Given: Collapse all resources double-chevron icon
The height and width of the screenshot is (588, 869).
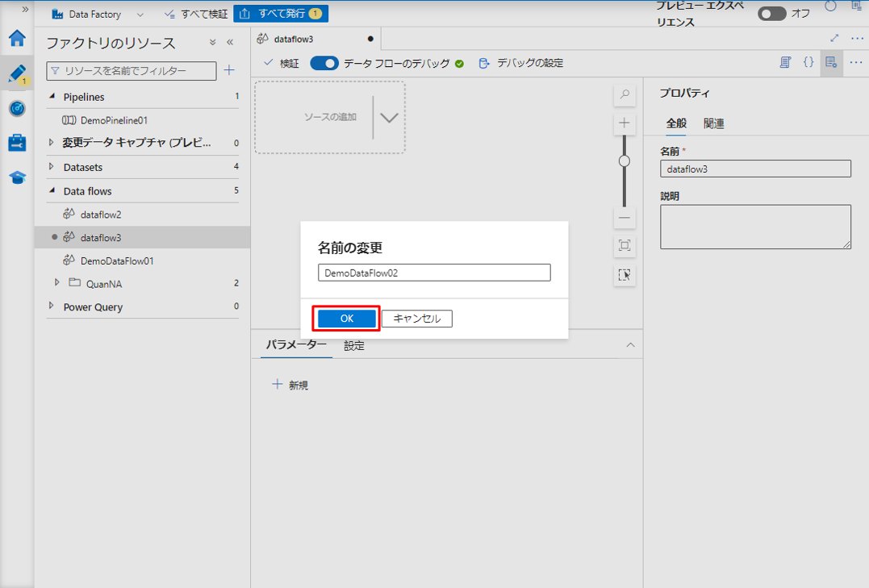Looking at the screenshot, I should tap(212, 42).
